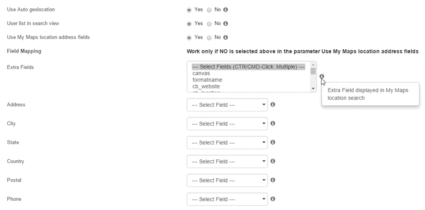Click the info icon beside Phone dropdown
The image size is (425, 210).
point(273,199)
